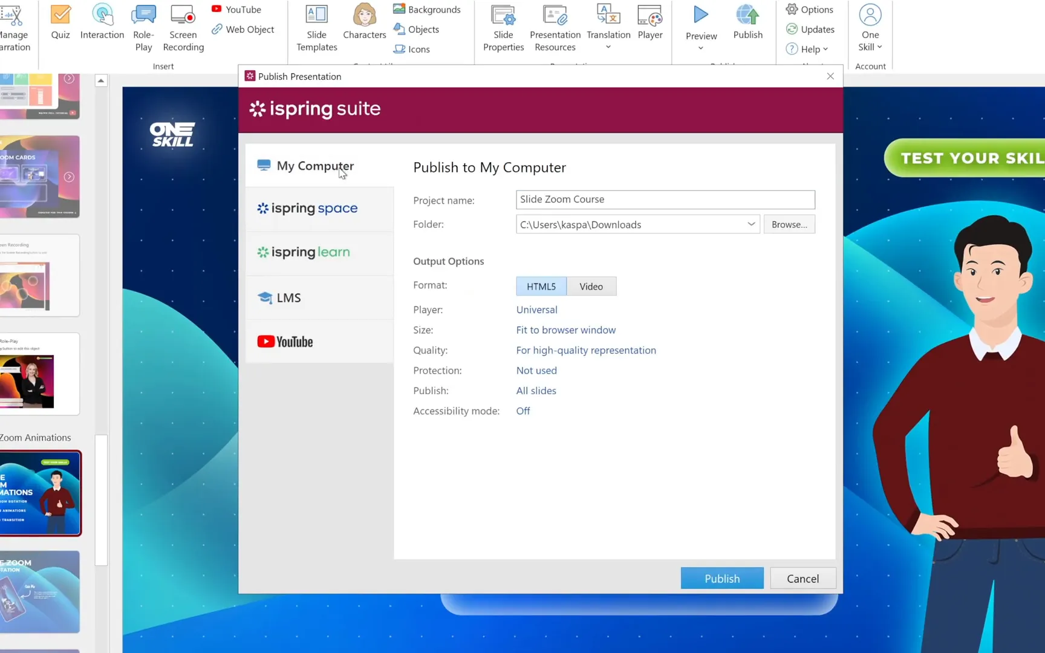Insert an Interaction from the ribbon
The image size is (1045, 653).
coord(102,22)
